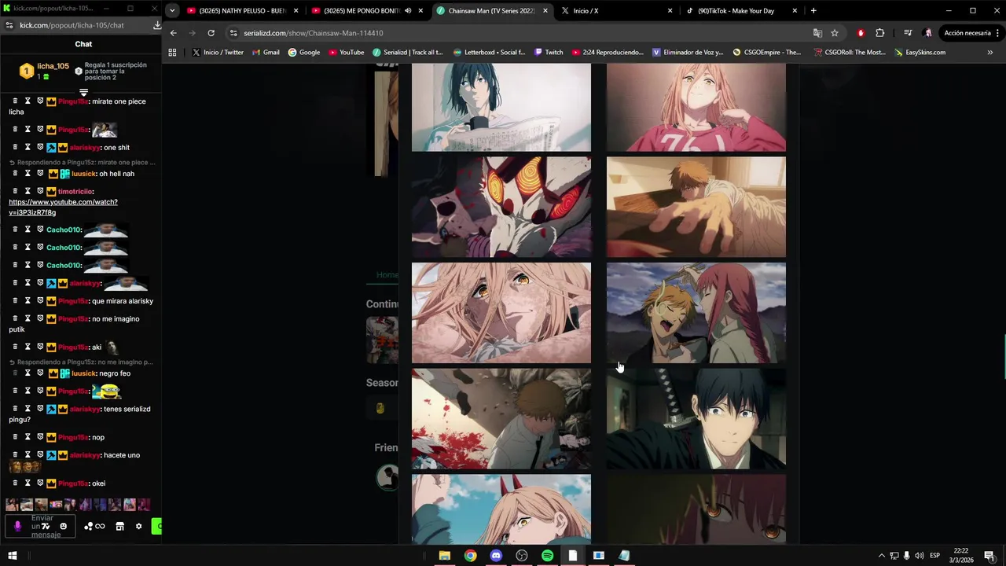Click the download icon in Kick popout address bar
The height and width of the screenshot is (566, 1006).
pos(157,25)
